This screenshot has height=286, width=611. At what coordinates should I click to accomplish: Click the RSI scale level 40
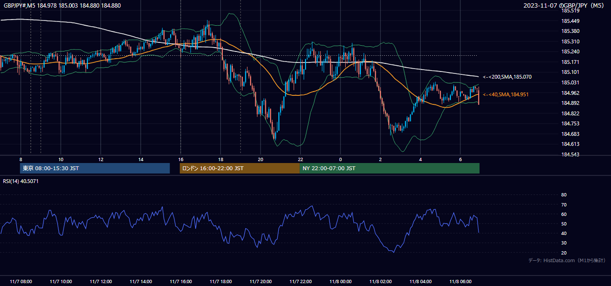pos(564,233)
